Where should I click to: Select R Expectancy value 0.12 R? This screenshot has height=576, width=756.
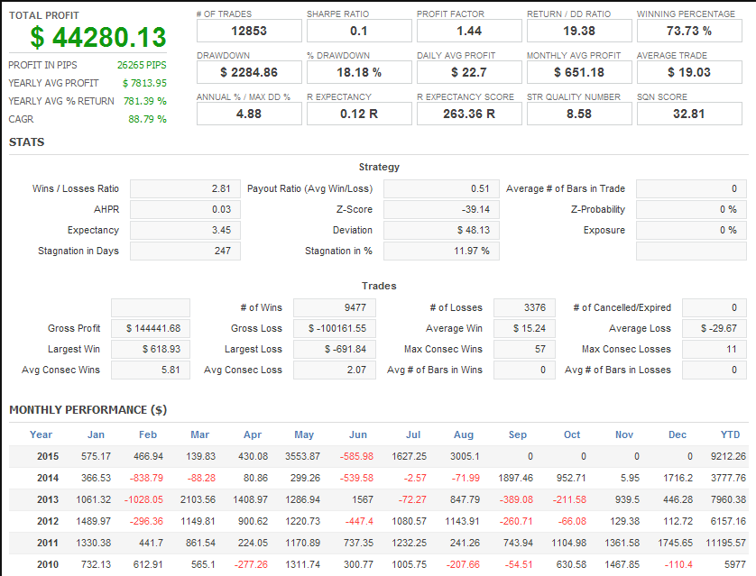click(x=359, y=114)
